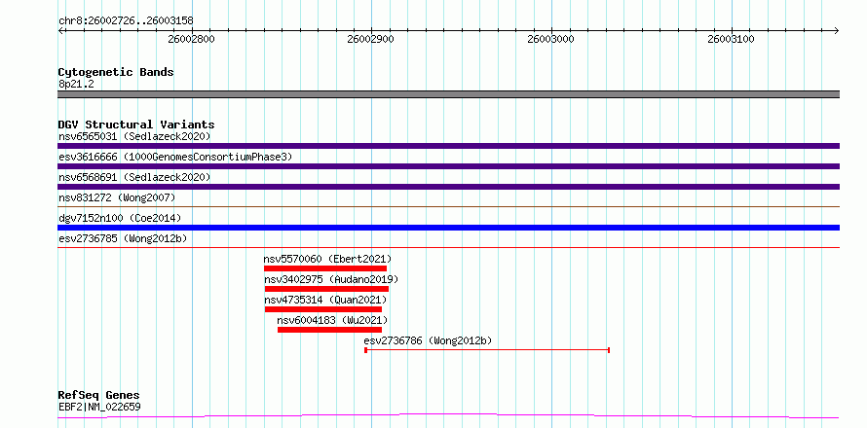Select the esv3616666 purple variant bar
Image resolution: width=867 pixels, height=428 pixels.
[448, 166]
